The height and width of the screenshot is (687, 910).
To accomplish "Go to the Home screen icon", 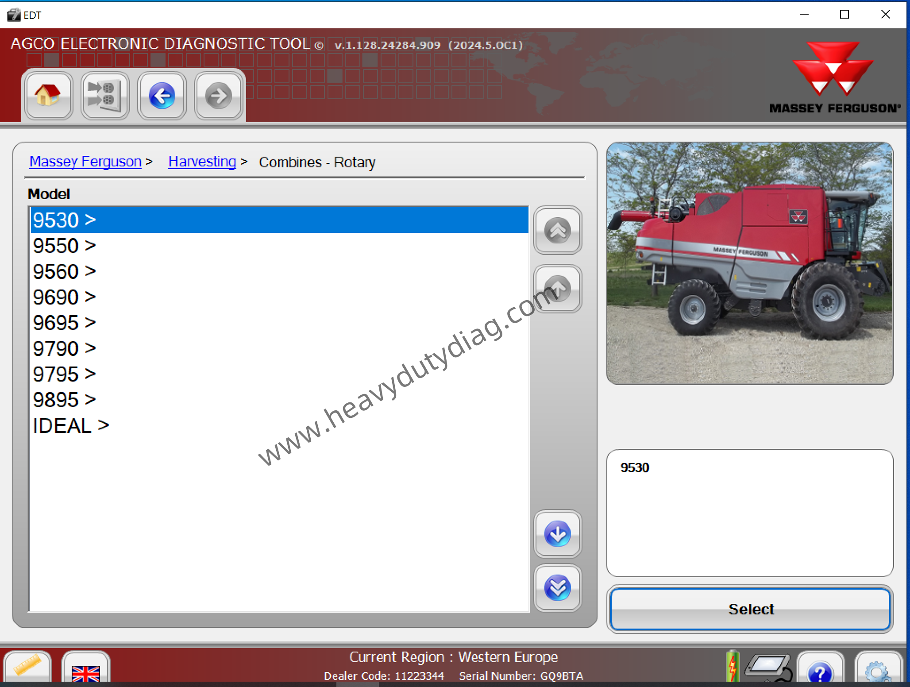I will tap(48, 95).
